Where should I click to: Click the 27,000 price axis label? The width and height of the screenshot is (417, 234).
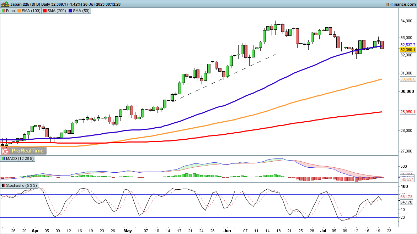(406, 151)
